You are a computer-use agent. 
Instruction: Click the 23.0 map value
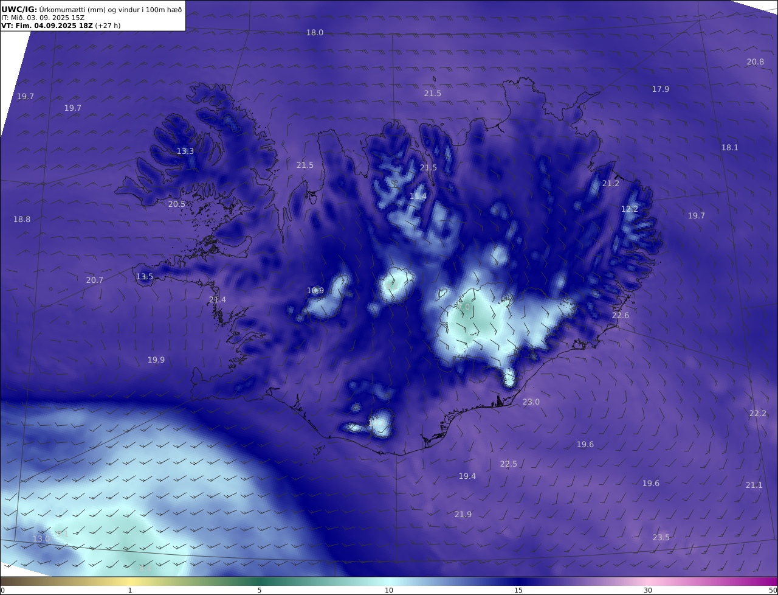(531, 402)
